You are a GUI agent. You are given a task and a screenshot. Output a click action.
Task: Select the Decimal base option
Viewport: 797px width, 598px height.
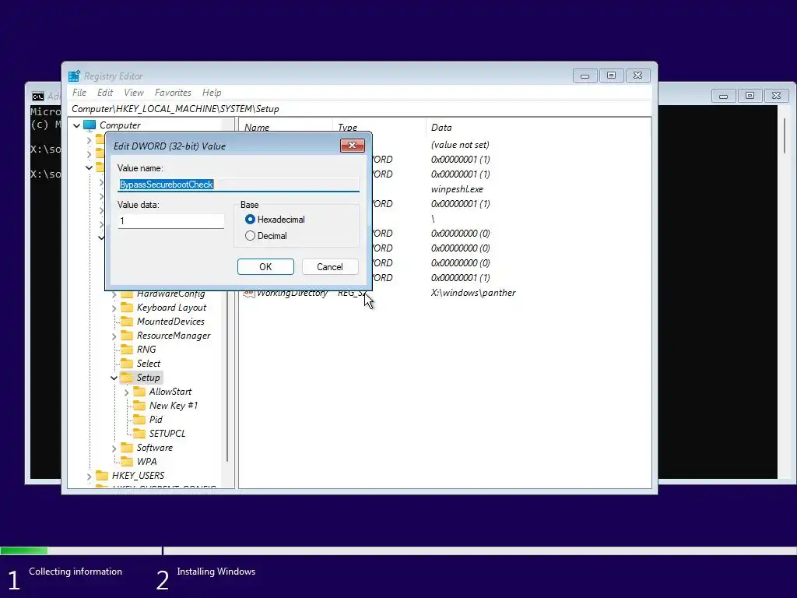coord(250,236)
